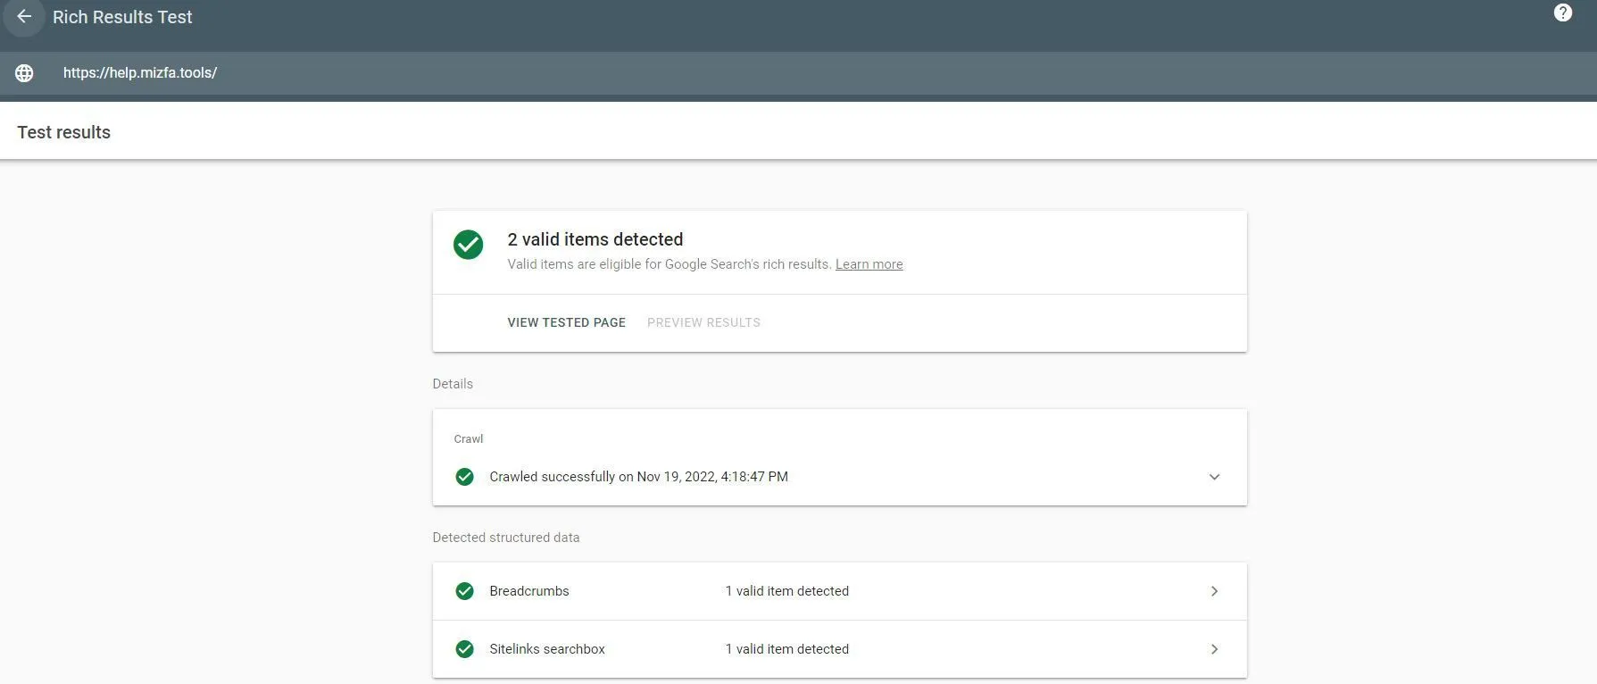This screenshot has height=684, width=1597.
Task: Click Sitelinks searchbox 1 valid item detected text
Action: [x=786, y=649]
